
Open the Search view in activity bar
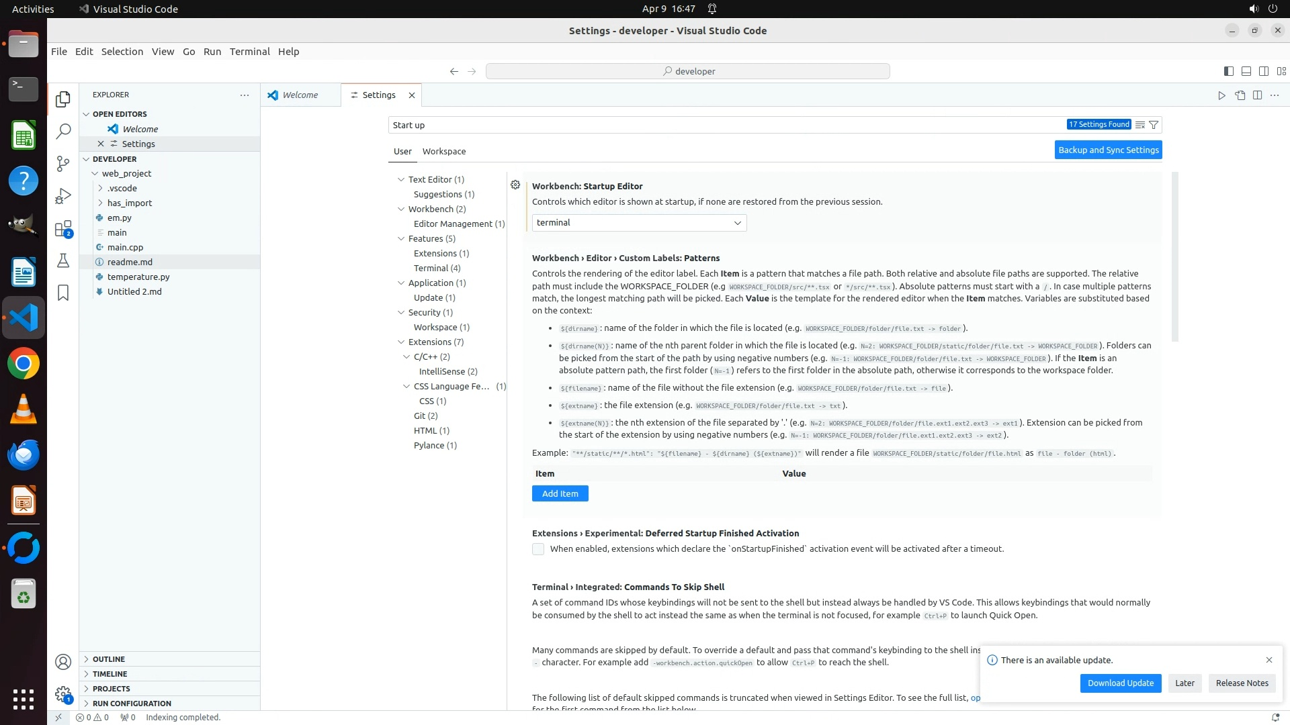(63, 131)
